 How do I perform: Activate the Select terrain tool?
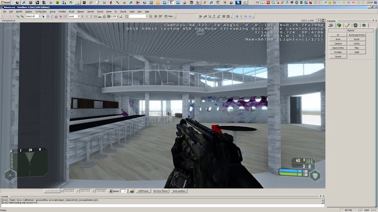[x=61, y=16]
